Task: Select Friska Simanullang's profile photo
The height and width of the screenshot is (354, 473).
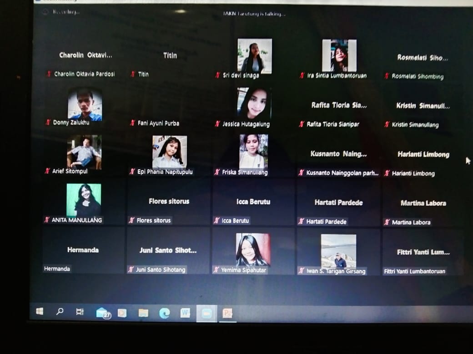Action: tap(254, 152)
